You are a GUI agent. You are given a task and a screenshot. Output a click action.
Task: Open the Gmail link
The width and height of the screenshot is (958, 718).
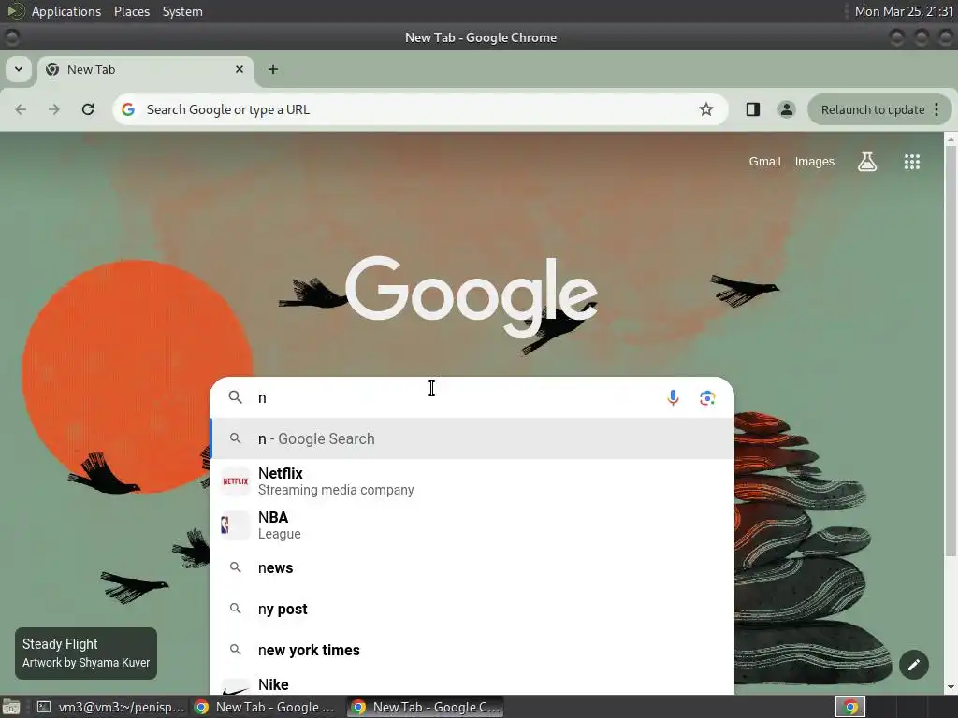(x=765, y=162)
